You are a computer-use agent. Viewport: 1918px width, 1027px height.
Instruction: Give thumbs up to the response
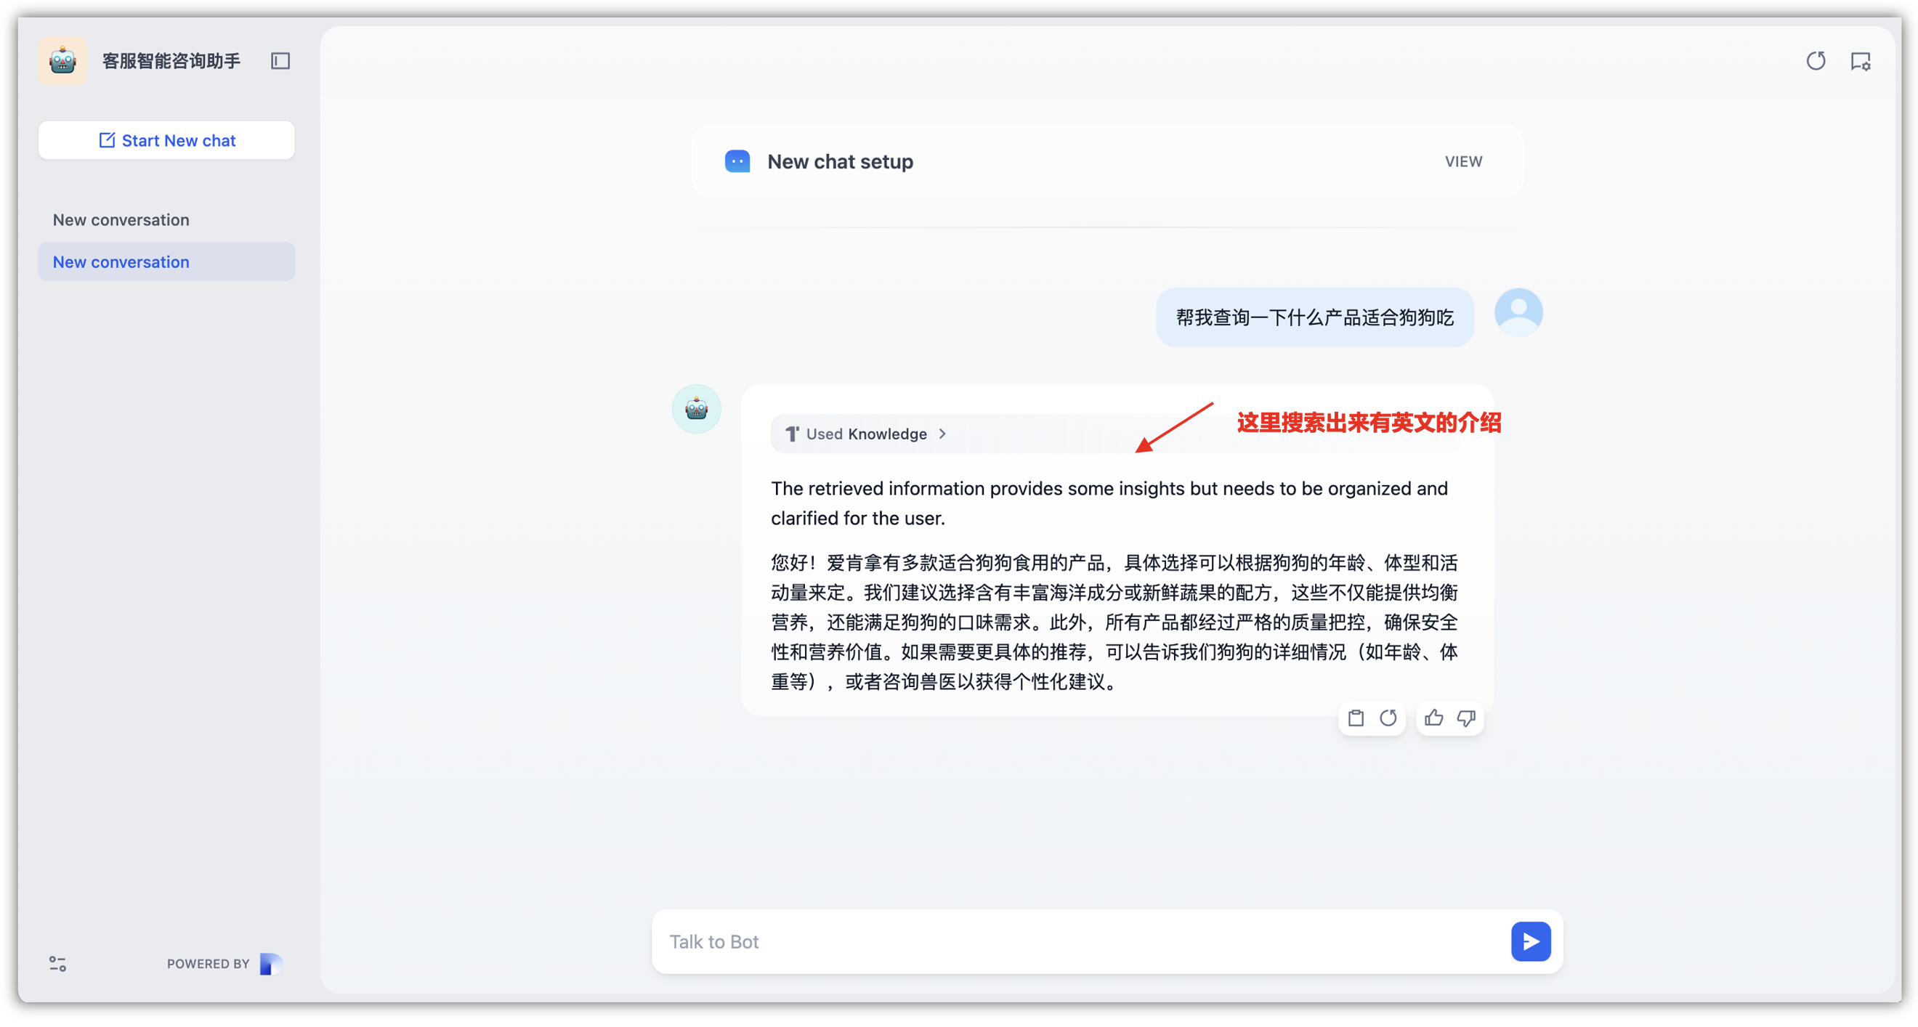click(1433, 718)
